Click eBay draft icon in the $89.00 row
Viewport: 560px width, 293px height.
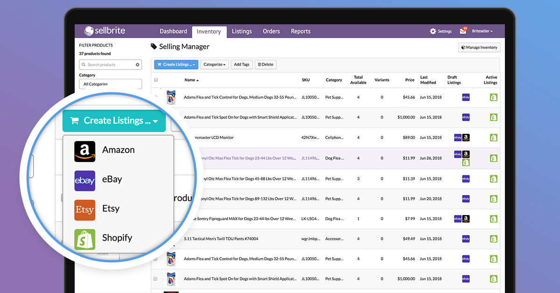click(x=458, y=138)
